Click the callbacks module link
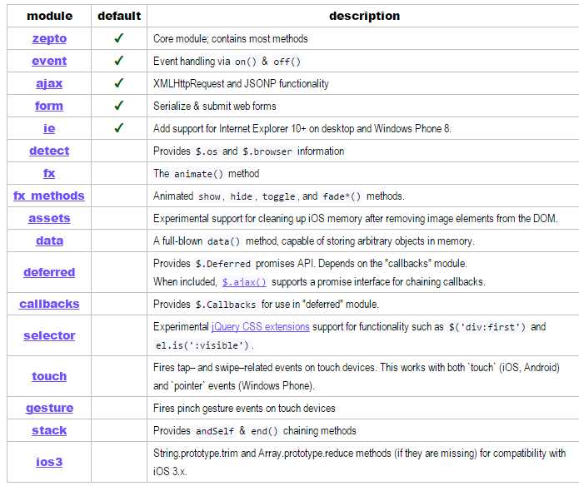 tap(49, 304)
